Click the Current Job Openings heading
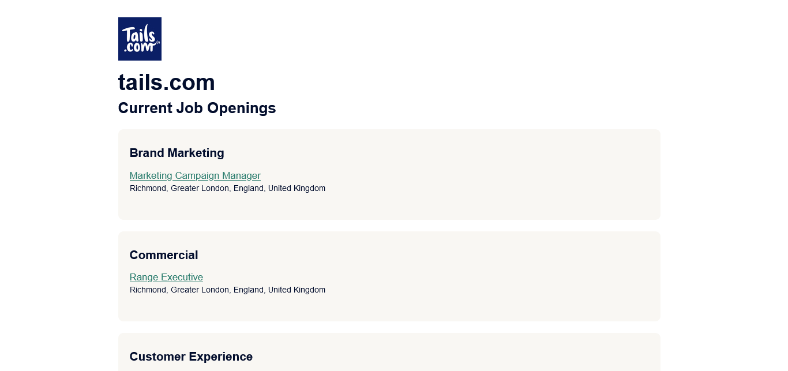The width and height of the screenshot is (788, 371). point(197,108)
